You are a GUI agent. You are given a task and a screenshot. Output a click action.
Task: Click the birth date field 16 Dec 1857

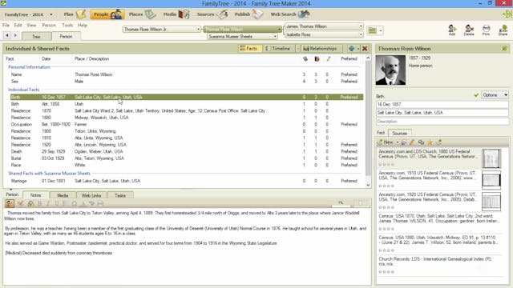pyautogui.click(x=442, y=105)
